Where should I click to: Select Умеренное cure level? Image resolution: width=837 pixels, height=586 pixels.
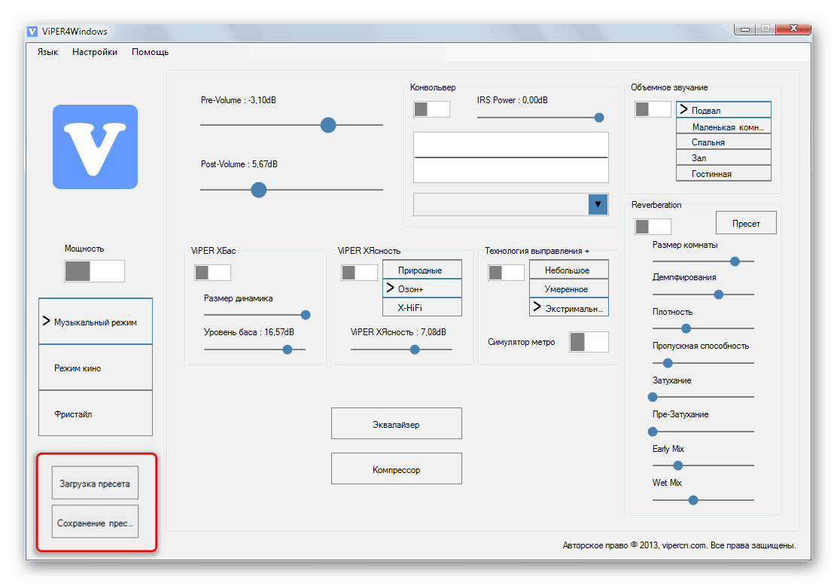(568, 288)
